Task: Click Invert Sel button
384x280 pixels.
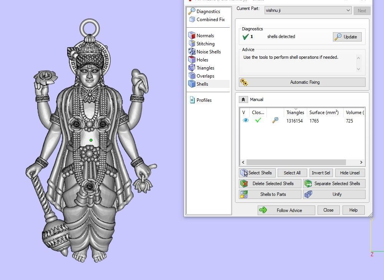Action: point(321,173)
